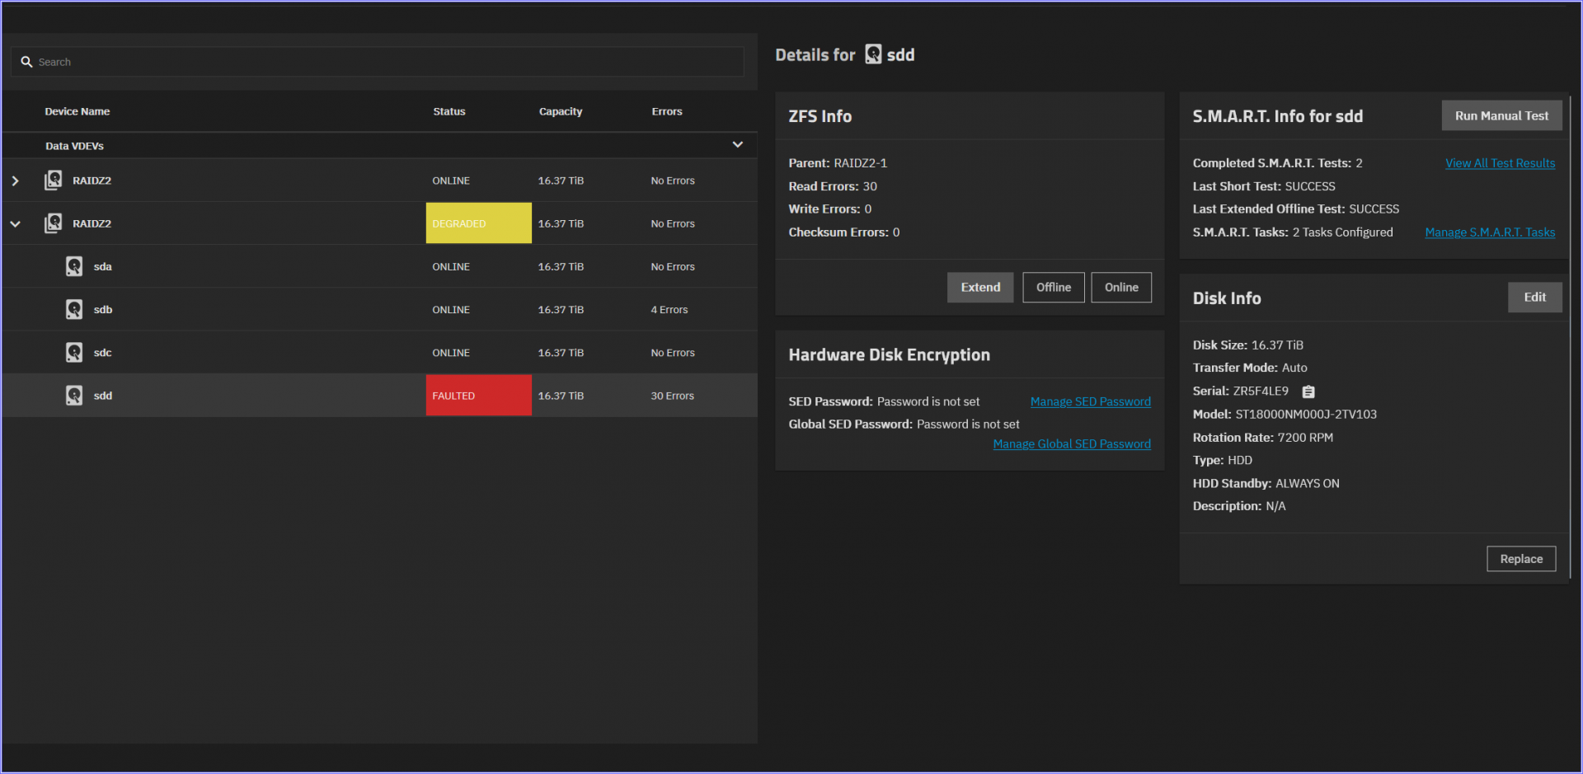1583x774 pixels.
Task: Click the Replace disk button
Action: click(1521, 559)
